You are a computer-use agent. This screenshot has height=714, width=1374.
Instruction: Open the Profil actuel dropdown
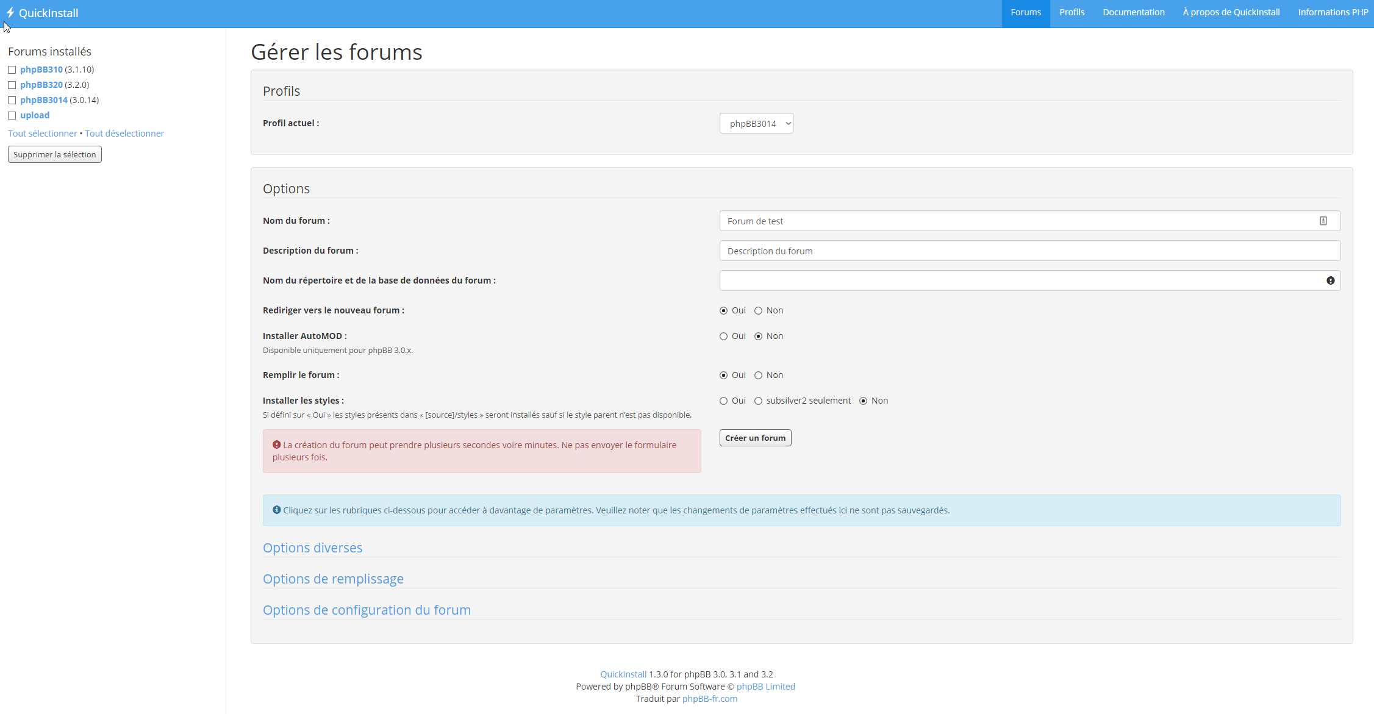click(756, 123)
